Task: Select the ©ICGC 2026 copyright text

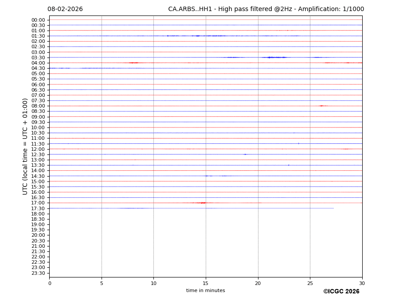Action: click(x=341, y=292)
